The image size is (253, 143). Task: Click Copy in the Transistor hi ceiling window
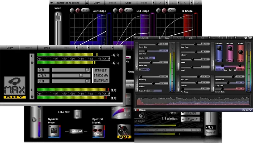point(97,3)
